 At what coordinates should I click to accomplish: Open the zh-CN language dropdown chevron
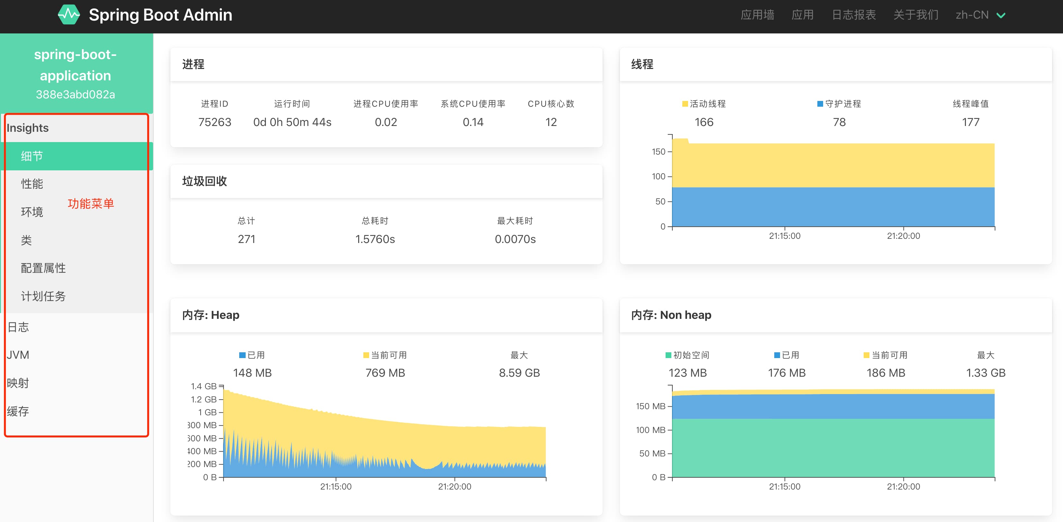(1001, 16)
